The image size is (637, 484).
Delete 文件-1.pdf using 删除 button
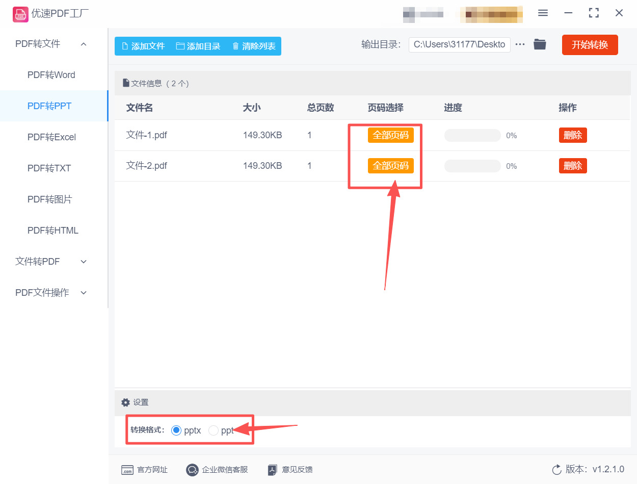click(573, 135)
